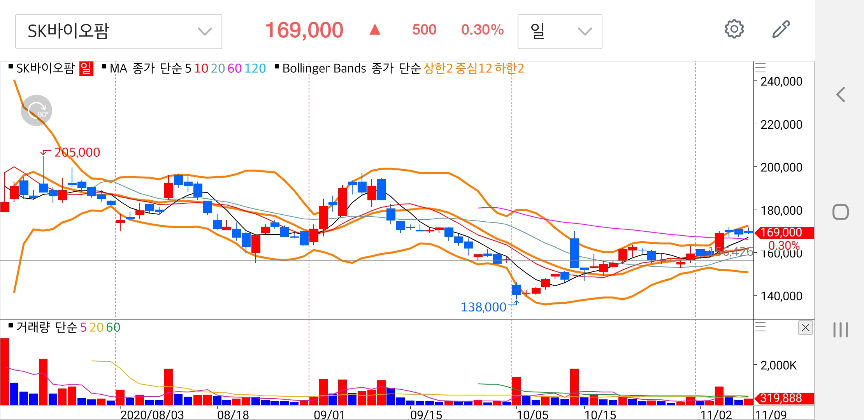Tap the Android back navigation arrow

[x=841, y=94]
